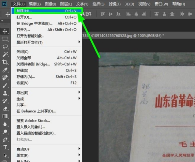The height and width of the screenshot is (162, 195).
Task: Open the 文件(F) menu
Action: 19,4
